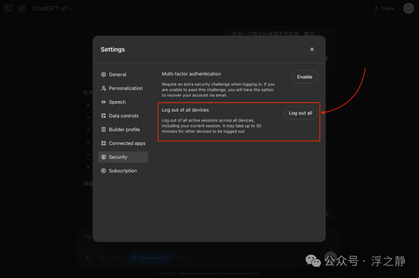Click the Settings dialog title

pos(113,49)
